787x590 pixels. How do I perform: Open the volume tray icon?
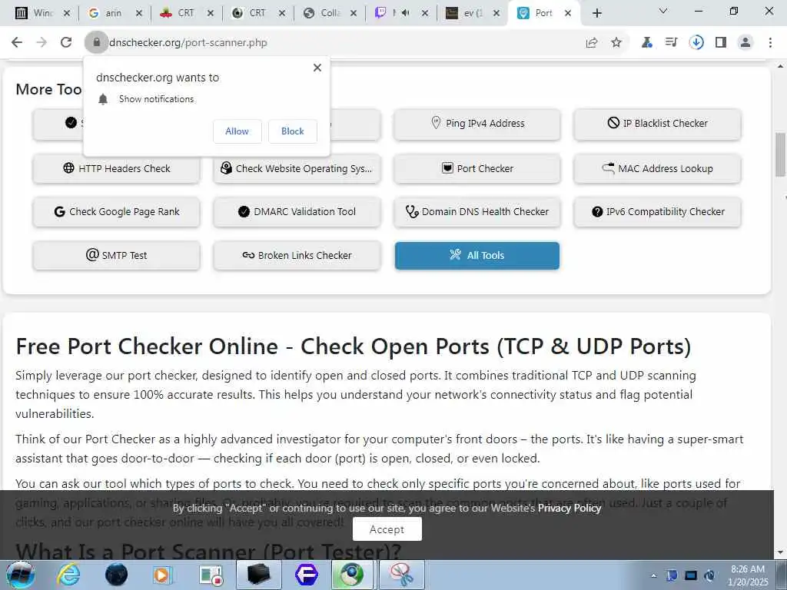tap(709, 575)
